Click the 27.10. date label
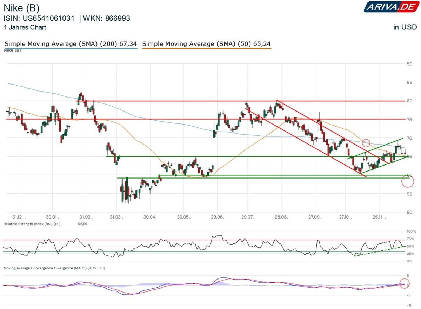 (x=345, y=217)
